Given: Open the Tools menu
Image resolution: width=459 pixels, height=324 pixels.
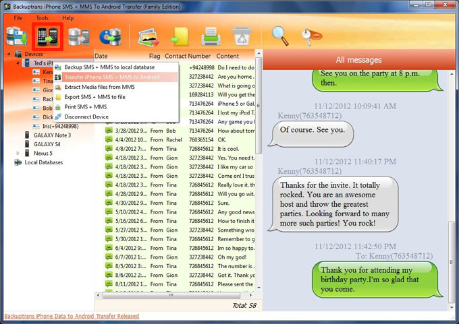Looking at the screenshot, I should (42, 18).
